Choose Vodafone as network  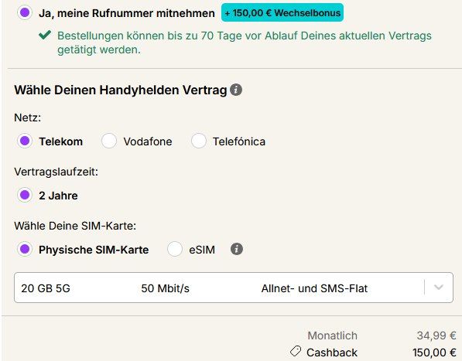click(109, 141)
